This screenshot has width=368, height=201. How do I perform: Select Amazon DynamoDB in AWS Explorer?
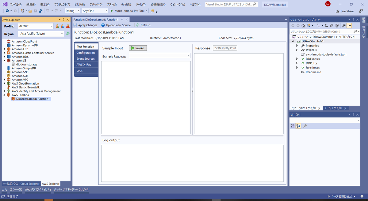click(25, 45)
